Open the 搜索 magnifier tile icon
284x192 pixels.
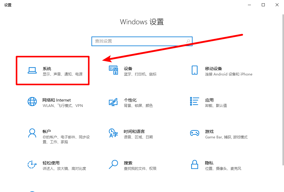pos(113,164)
